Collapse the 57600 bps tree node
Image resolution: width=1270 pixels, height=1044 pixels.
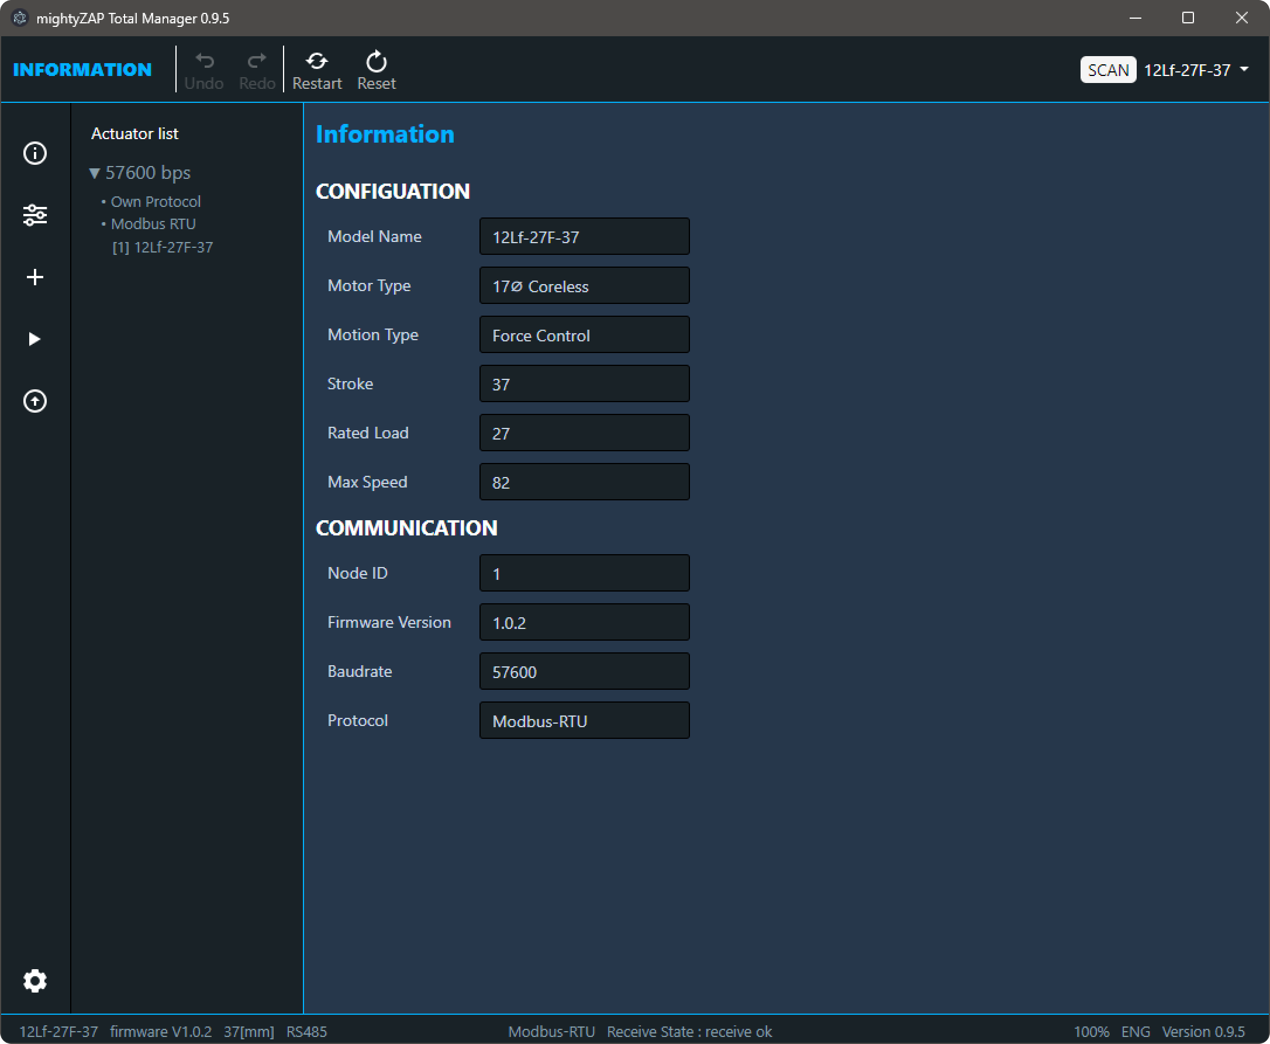pos(95,173)
